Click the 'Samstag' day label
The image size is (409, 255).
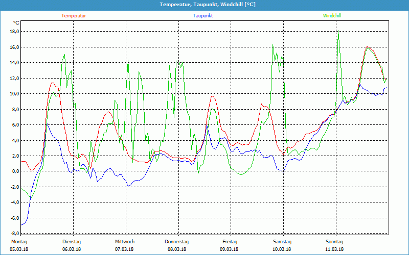(x=282, y=242)
